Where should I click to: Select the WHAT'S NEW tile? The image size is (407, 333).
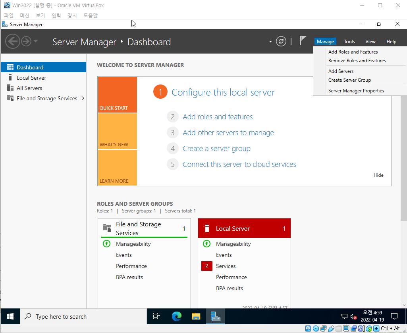pos(117,131)
